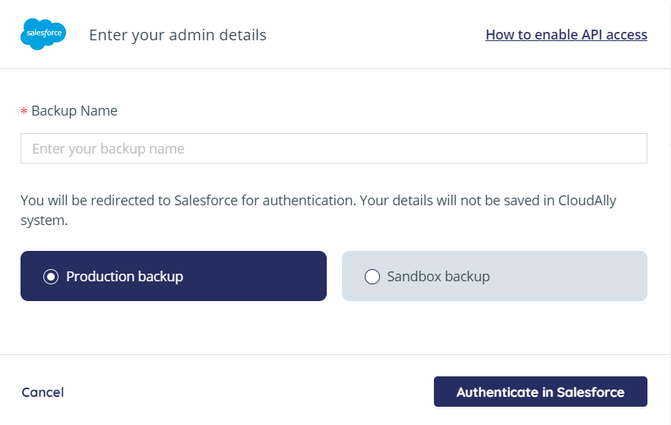Viewport: 671px width, 425px height.
Task: Cancel the backup setup dialog
Action: click(x=43, y=392)
